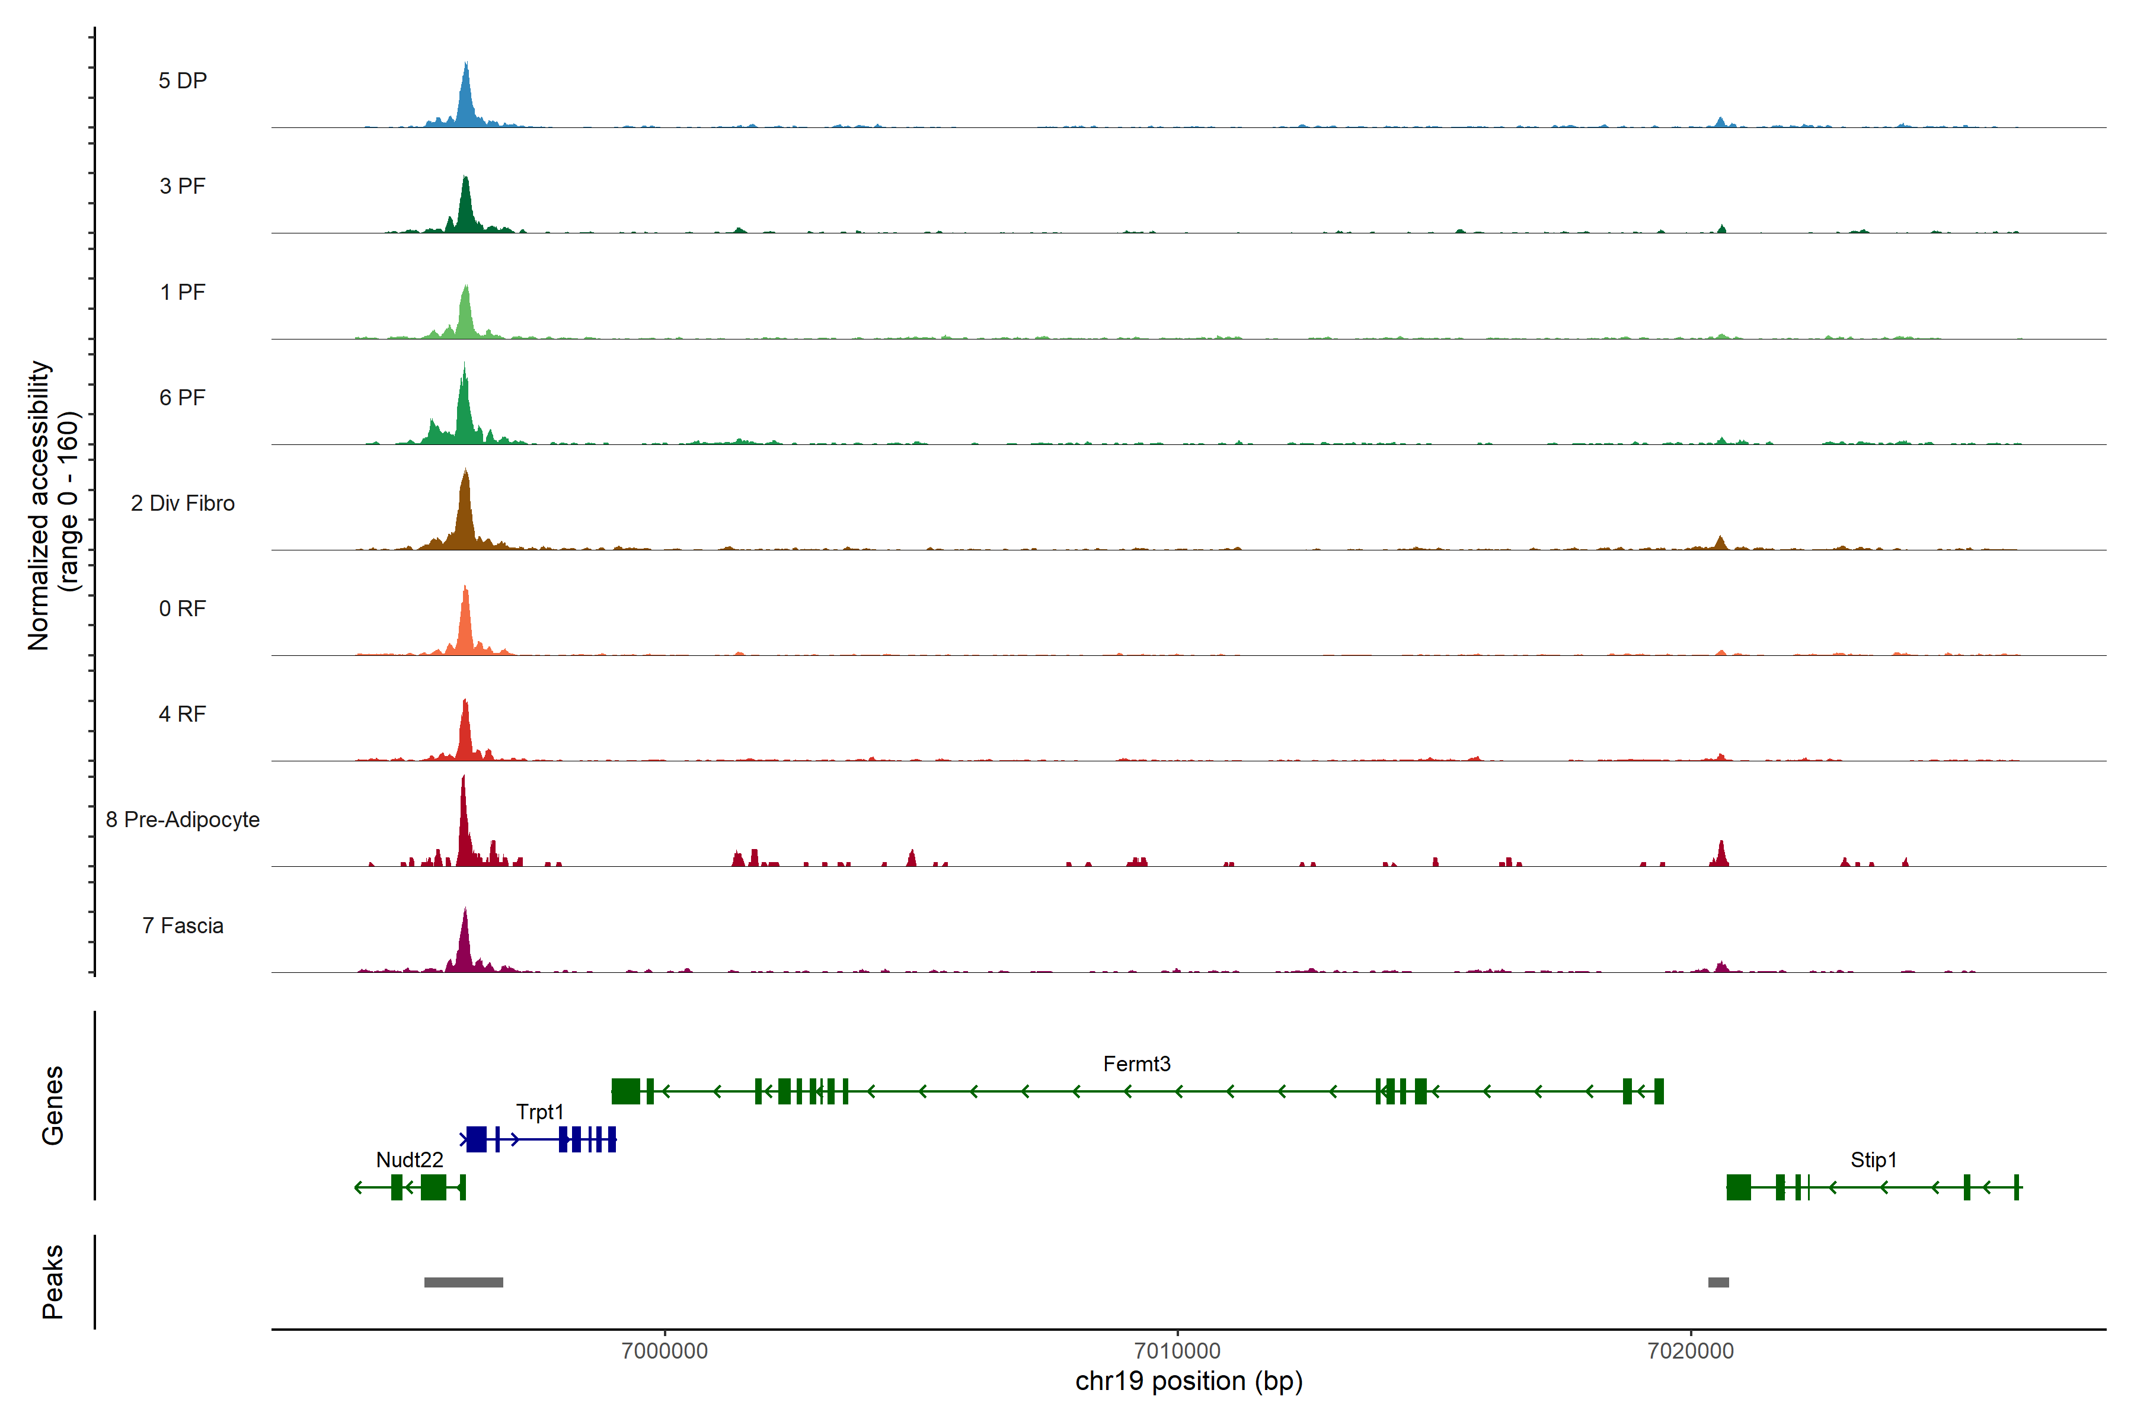Click the wide gray peak bar
The height and width of the screenshot is (1422, 2134).
pos(464,1282)
